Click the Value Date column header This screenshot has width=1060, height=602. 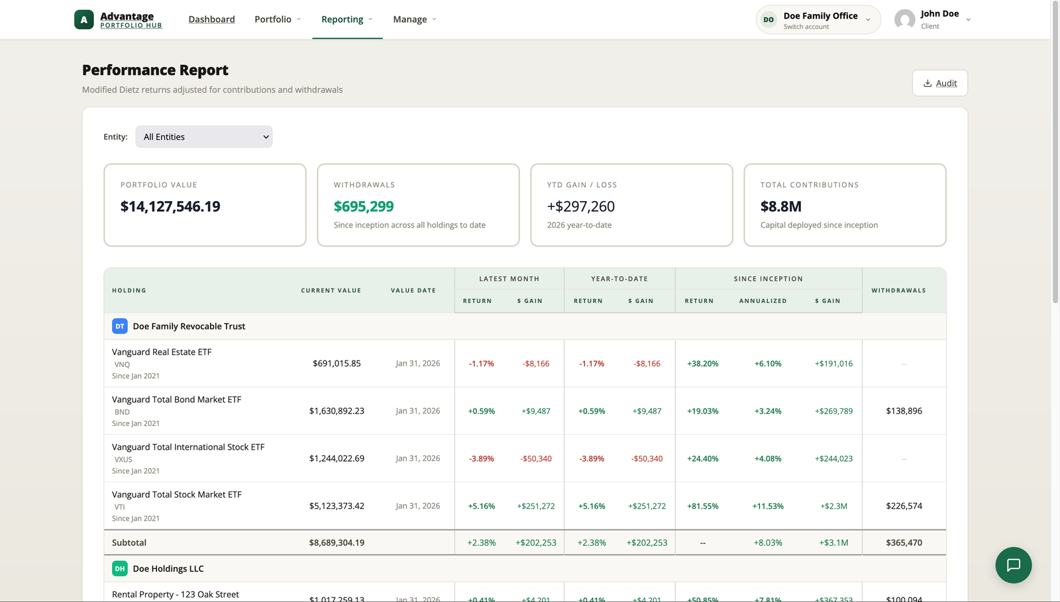pyautogui.click(x=413, y=290)
